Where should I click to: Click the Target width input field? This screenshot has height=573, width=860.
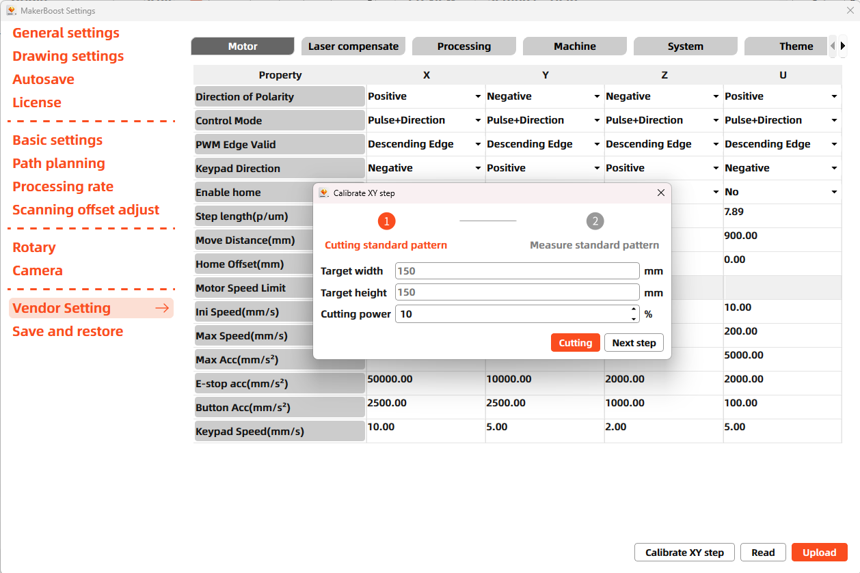pos(517,270)
